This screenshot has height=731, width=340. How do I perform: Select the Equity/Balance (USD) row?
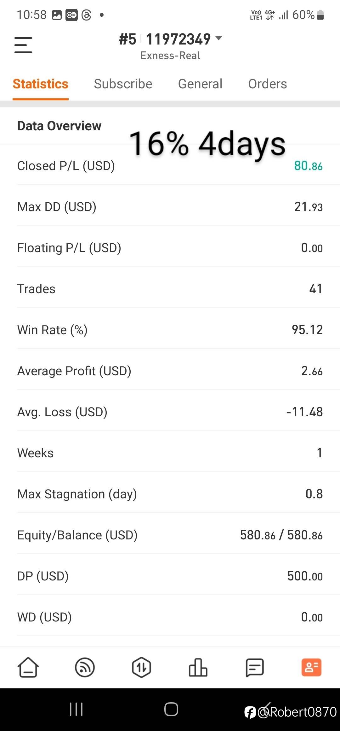pyautogui.click(x=170, y=535)
